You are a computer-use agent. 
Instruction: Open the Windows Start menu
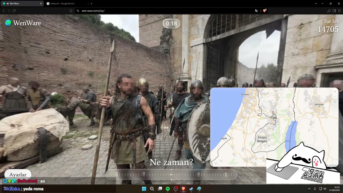tap(144, 189)
